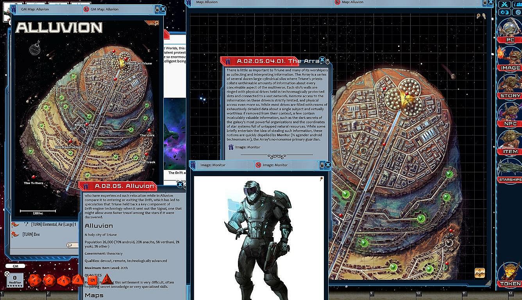The image size is (522, 300).
Task: Toggle lock on Image: Monitor window
Action: (322, 165)
